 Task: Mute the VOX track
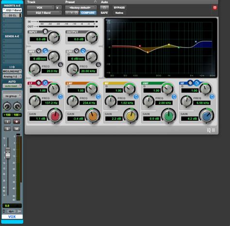16,129
